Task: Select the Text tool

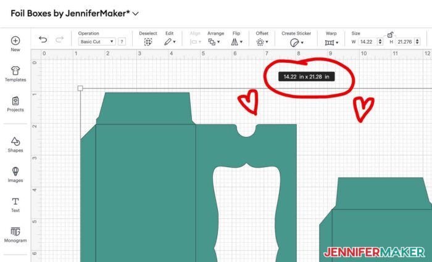Action: (15, 205)
